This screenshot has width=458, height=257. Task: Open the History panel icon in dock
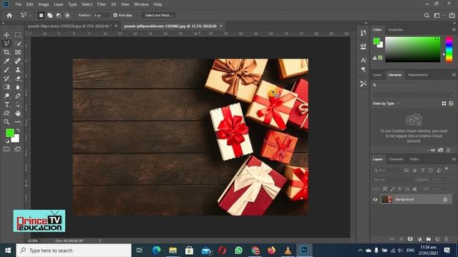(363, 33)
